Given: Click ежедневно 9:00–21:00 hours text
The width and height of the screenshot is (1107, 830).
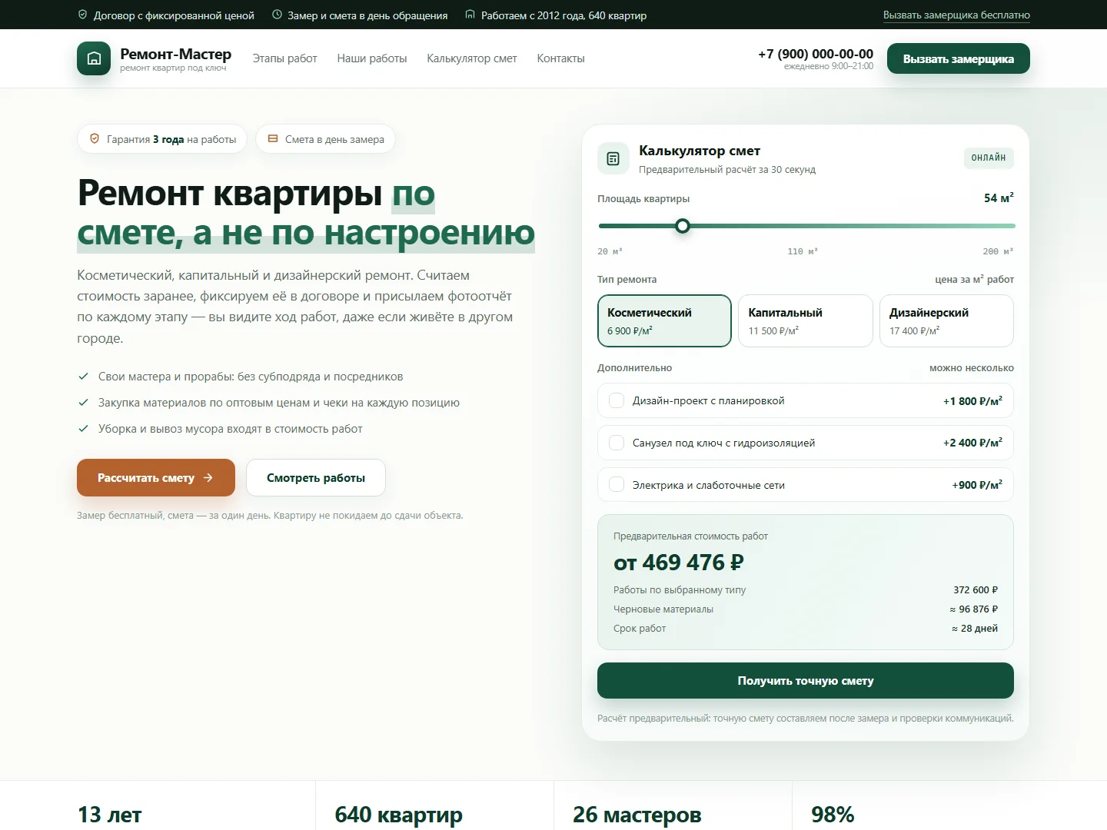Looking at the screenshot, I should point(829,67).
